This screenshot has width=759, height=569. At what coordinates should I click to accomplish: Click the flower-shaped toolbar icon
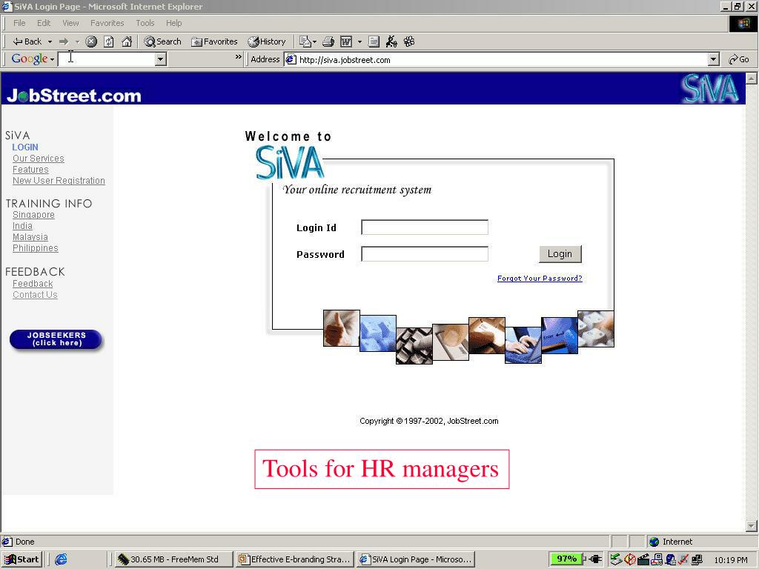tap(409, 41)
